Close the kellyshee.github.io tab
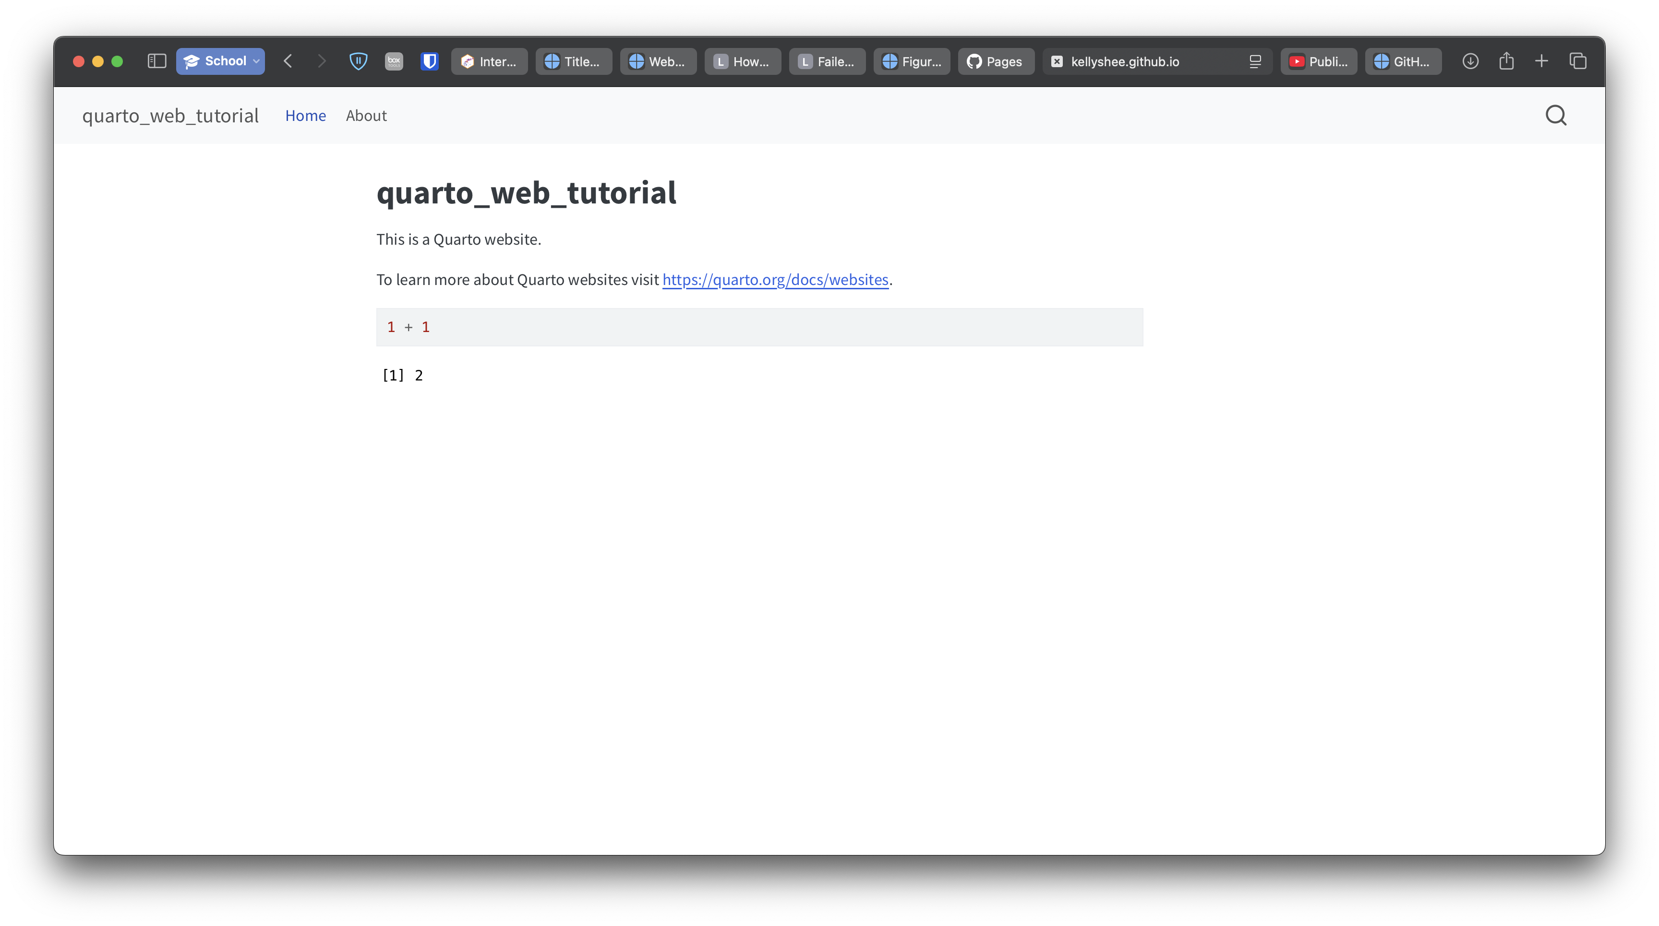The image size is (1659, 926). tap(1057, 61)
